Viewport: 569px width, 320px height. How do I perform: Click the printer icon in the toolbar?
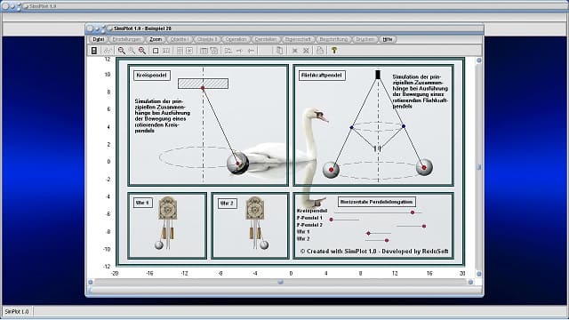(x=320, y=51)
